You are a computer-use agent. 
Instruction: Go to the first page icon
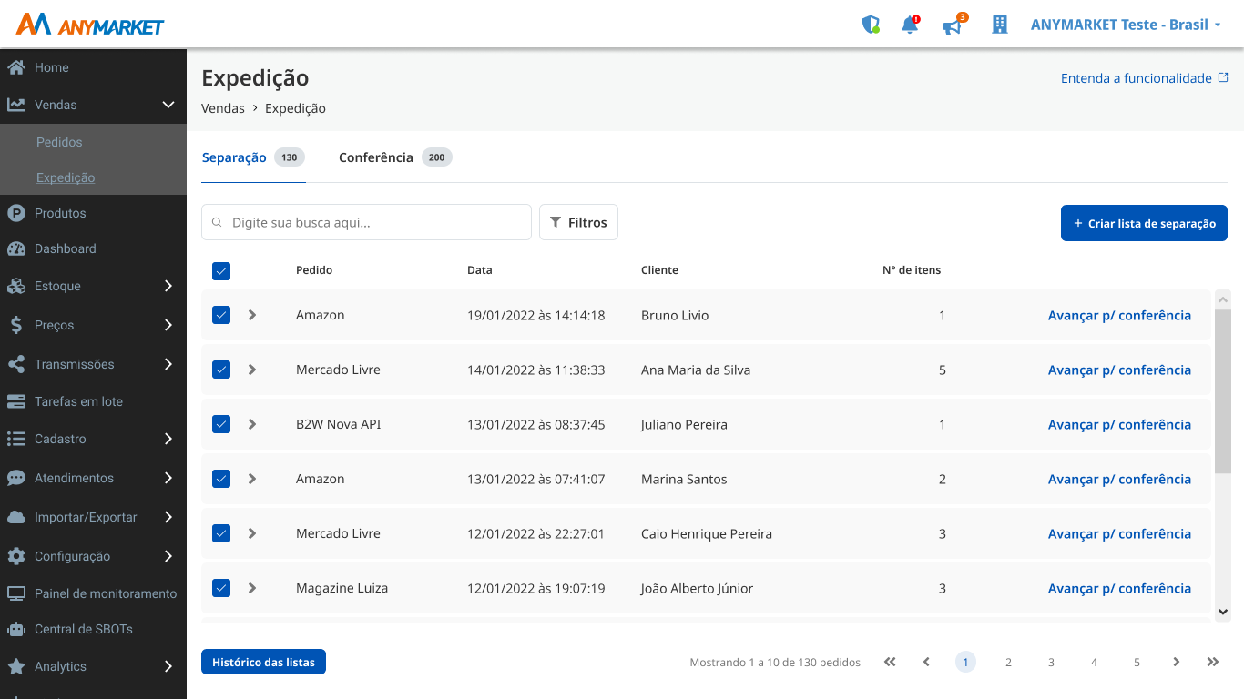pyautogui.click(x=890, y=662)
